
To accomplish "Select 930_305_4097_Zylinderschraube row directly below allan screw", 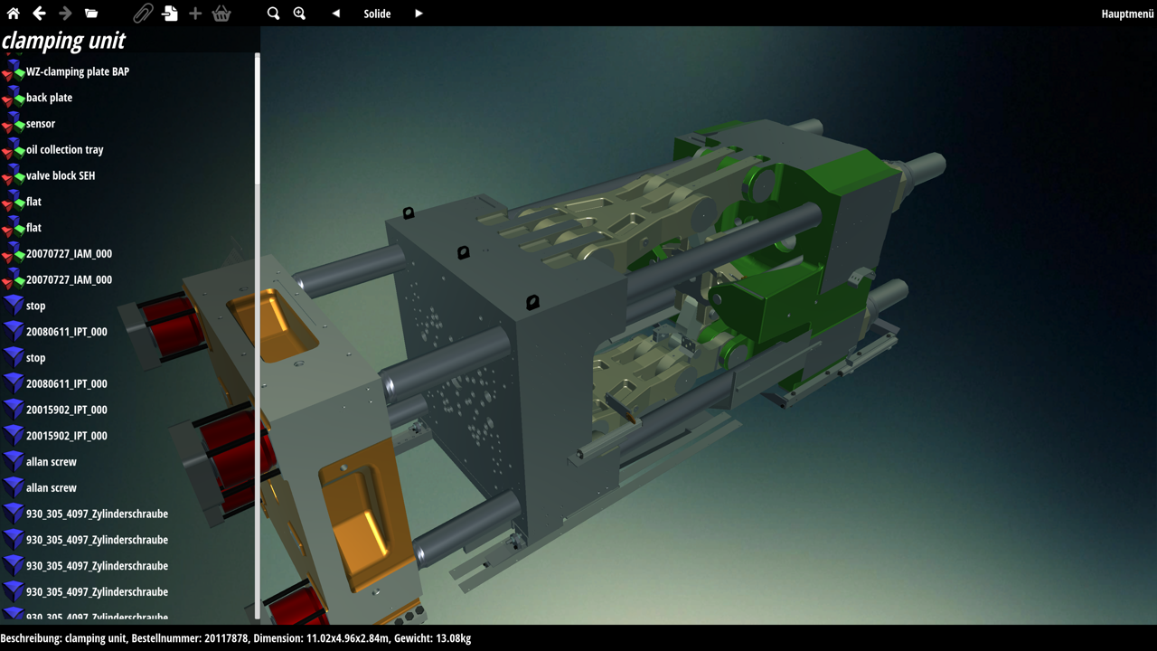I will tap(128, 514).
